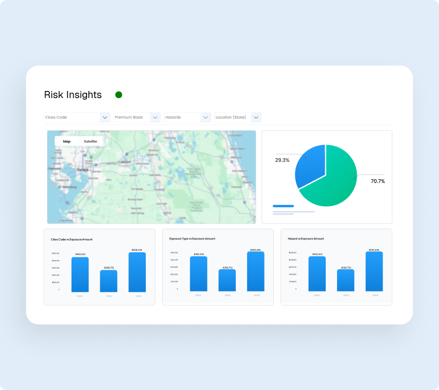Switch to the Satellite map view

pyautogui.click(x=91, y=141)
